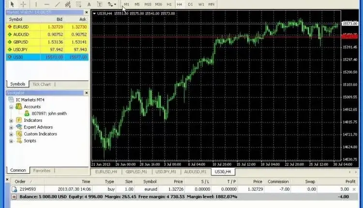Activate the crosshair tool
Screen dimensions: 363x208
[23, 4]
